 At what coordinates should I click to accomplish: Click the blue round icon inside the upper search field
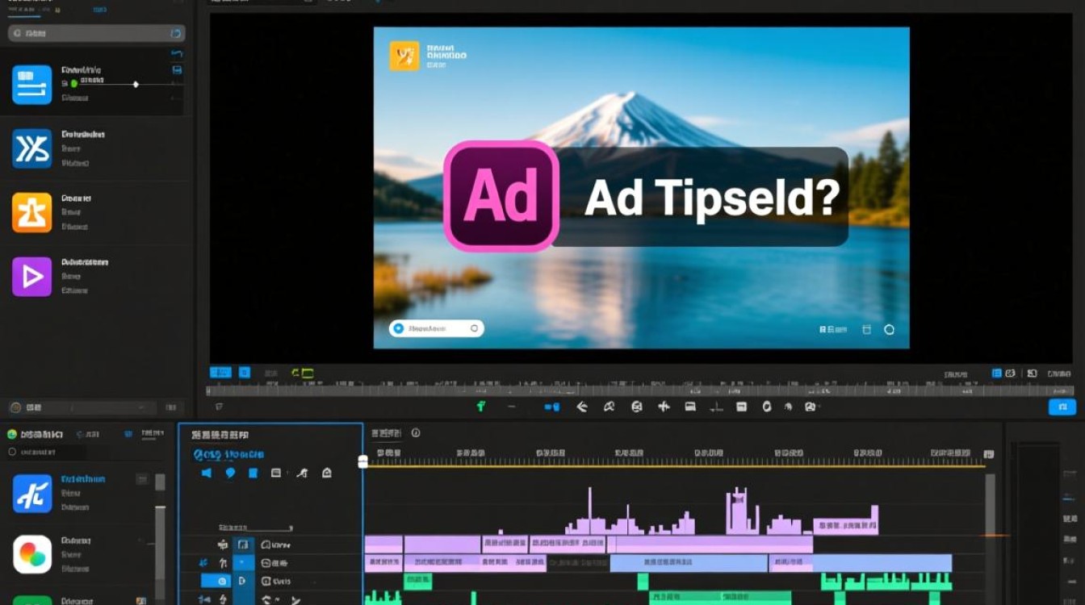175,33
